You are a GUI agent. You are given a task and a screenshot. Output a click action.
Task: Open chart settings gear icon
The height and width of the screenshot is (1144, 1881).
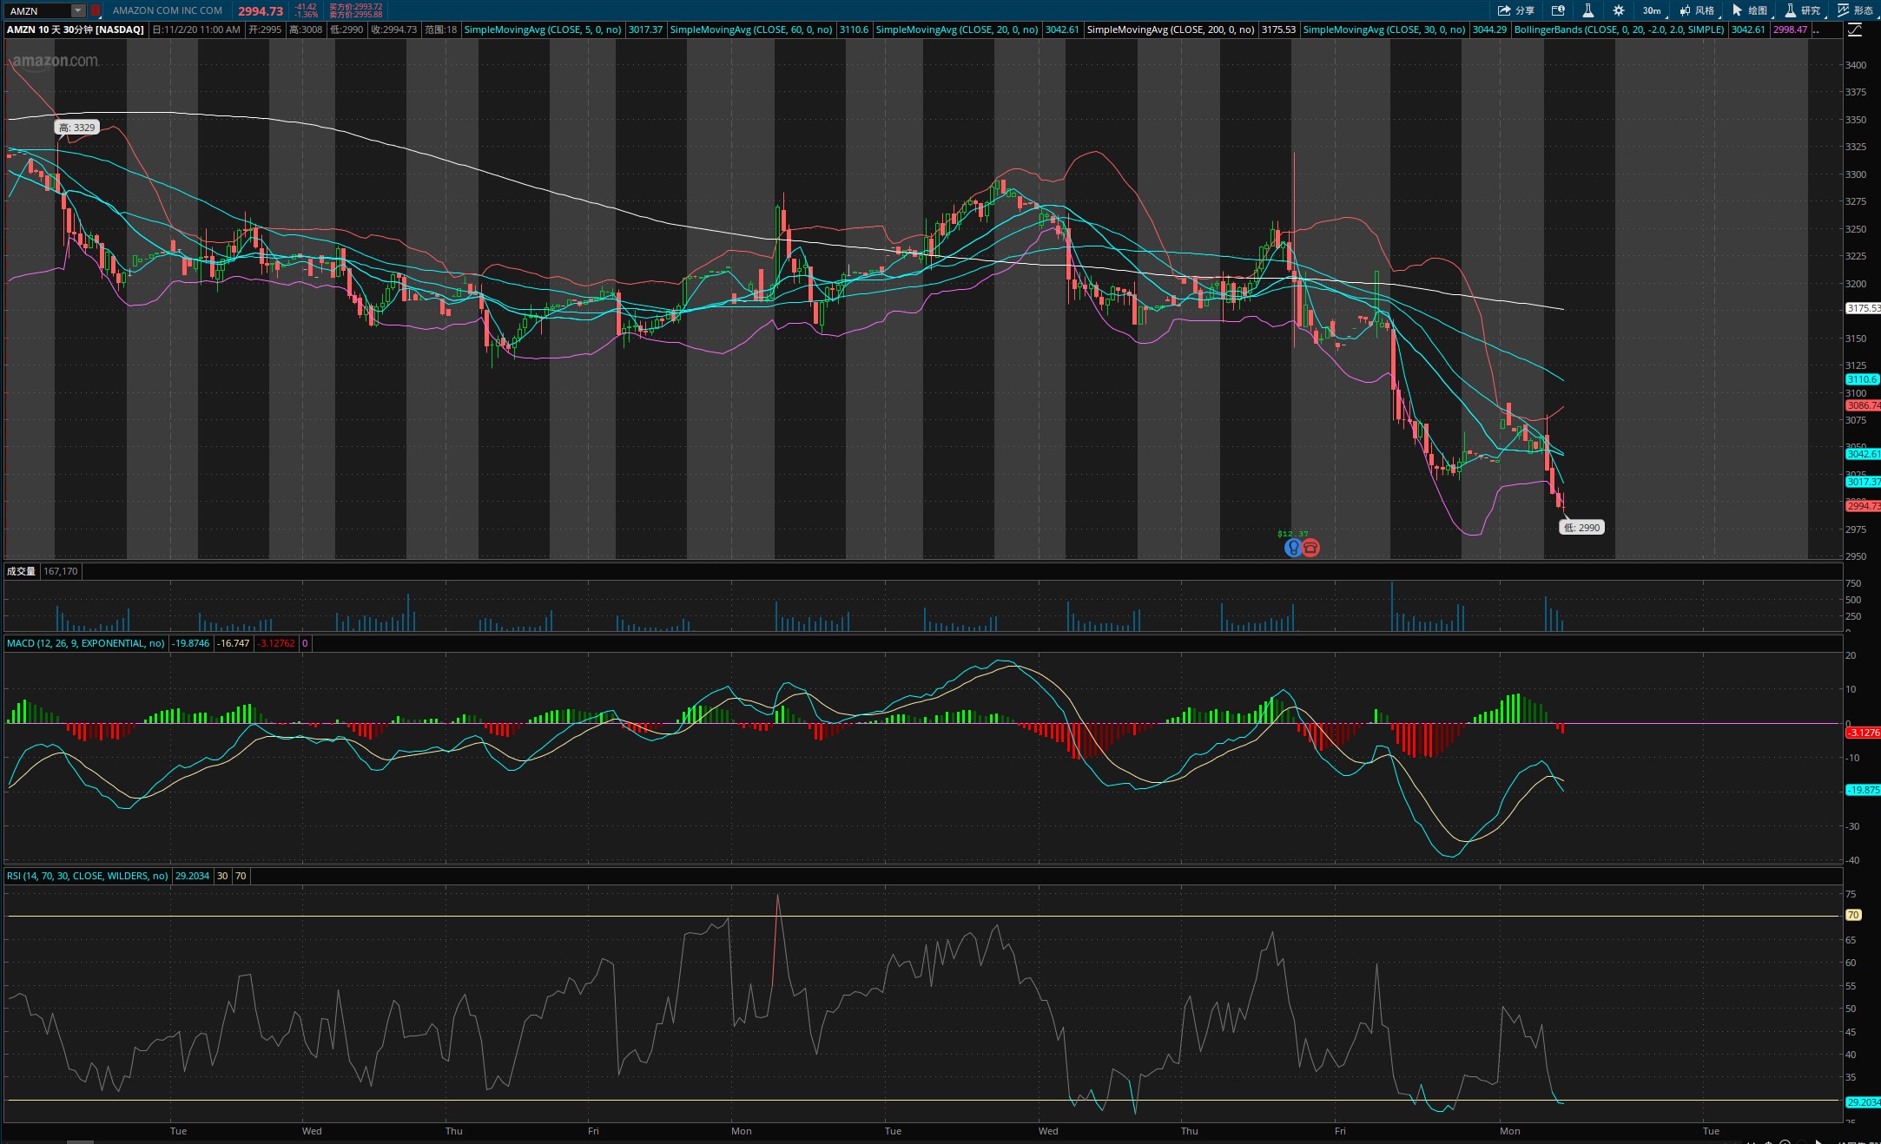(x=1619, y=10)
